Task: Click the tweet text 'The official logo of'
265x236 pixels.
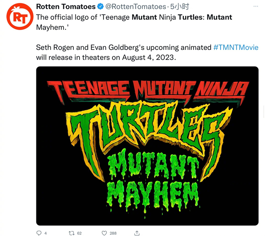Action: pyautogui.click(x=67, y=17)
